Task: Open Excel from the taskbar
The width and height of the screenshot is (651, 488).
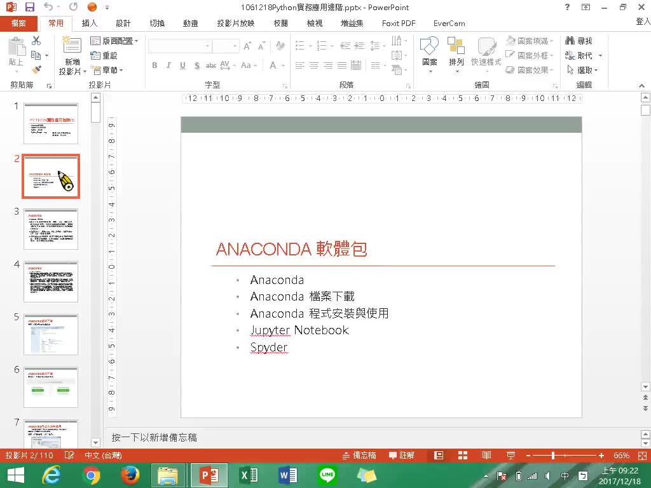Action: (x=249, y=475)
